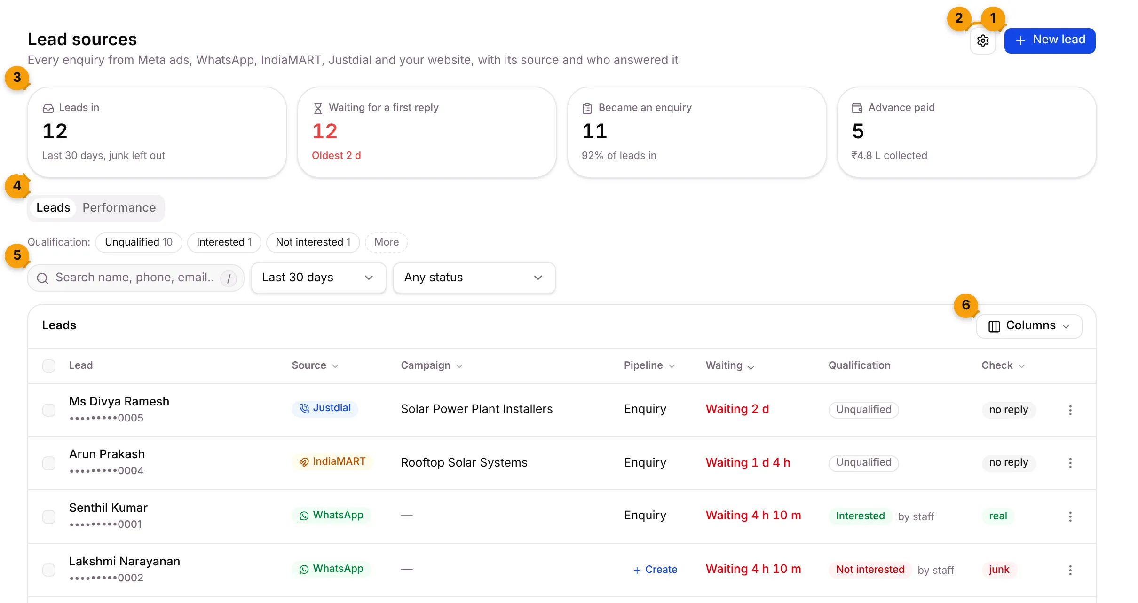
Task: Expand the Source column filter
Action: pyautogui.click(x=335, y=366)
